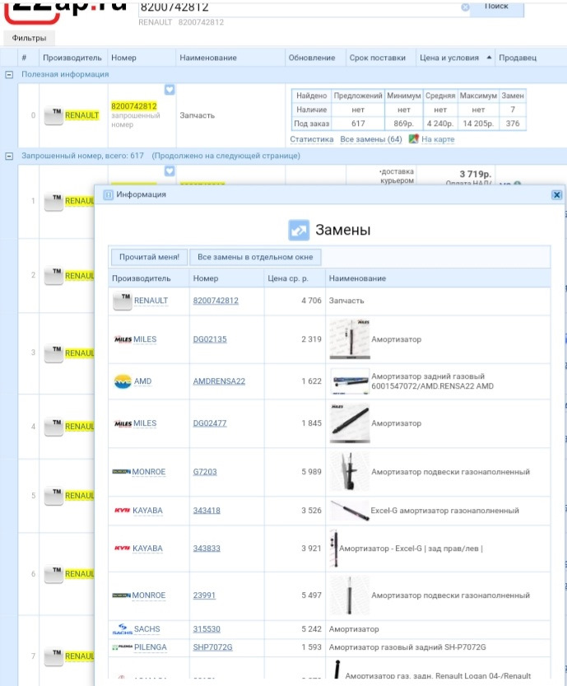Click the Фильтры button
This screenshot has height=686, width=567.
coord(29,38)
